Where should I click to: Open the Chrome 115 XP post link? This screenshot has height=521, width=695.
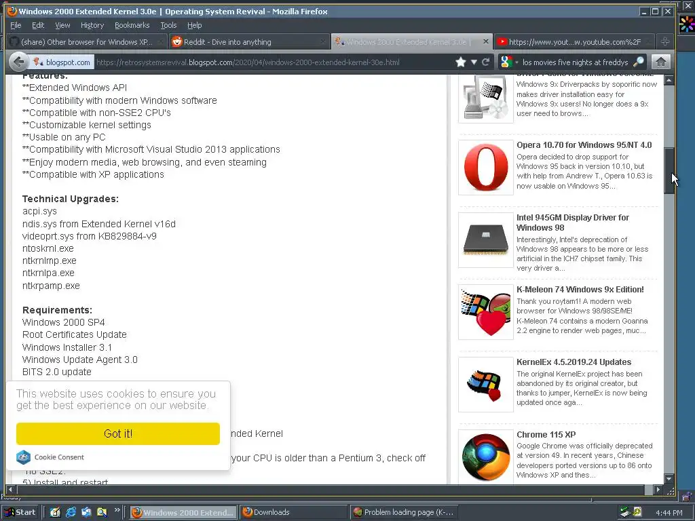click(x=546, y=435)
